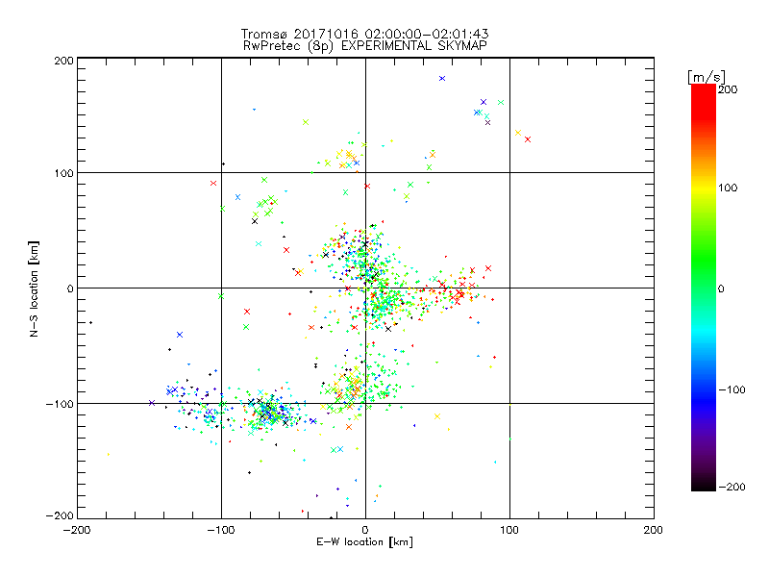
Task: Click the colorbar's '-200' bottom label
Action: (x=732, y=487)
